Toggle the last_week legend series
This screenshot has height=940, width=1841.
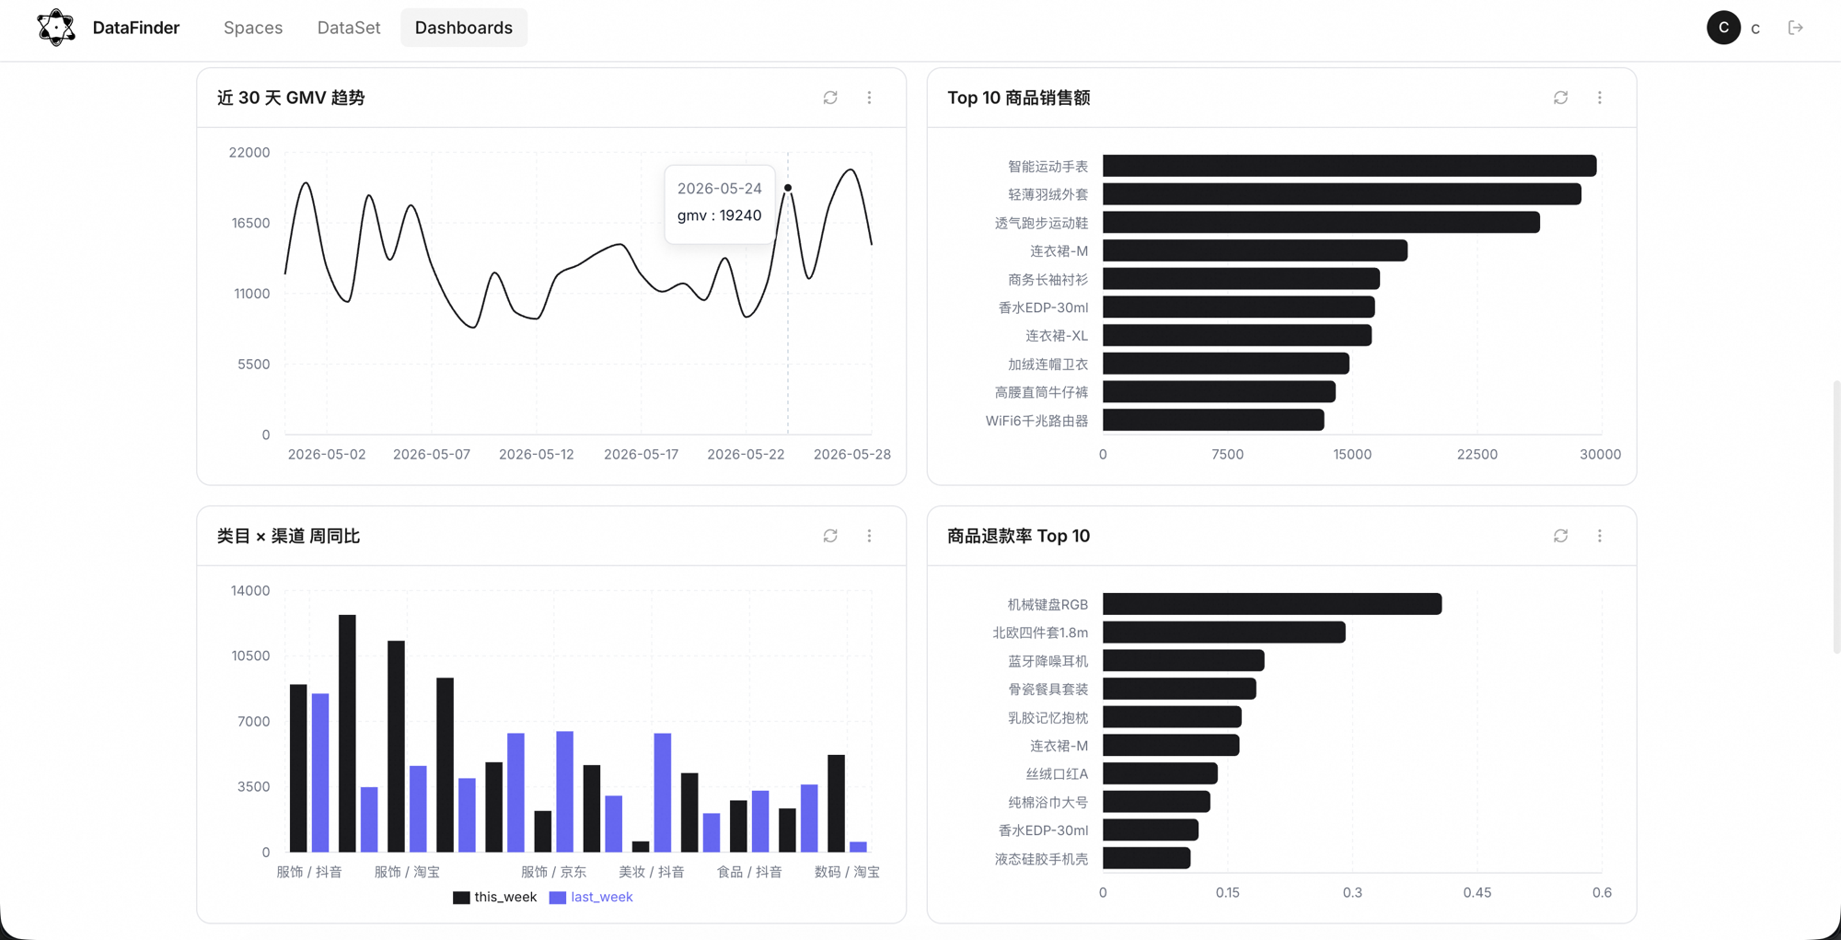tap(590, 897)
